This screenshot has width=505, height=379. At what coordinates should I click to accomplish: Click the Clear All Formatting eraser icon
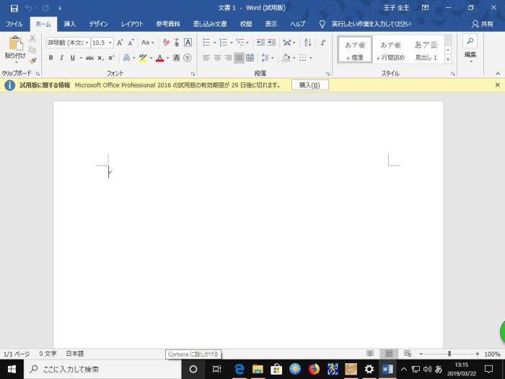(x=166, y=43)
